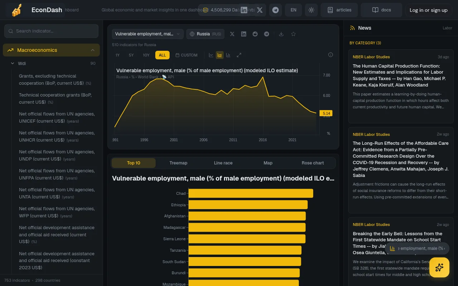Select Net official flows from UNFPA indicator

tap(57, 174)
